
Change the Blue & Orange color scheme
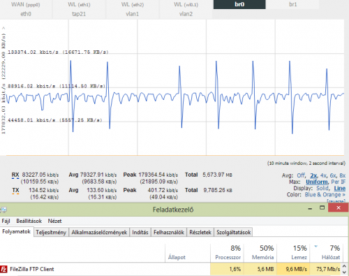click(x=325, y=194)
